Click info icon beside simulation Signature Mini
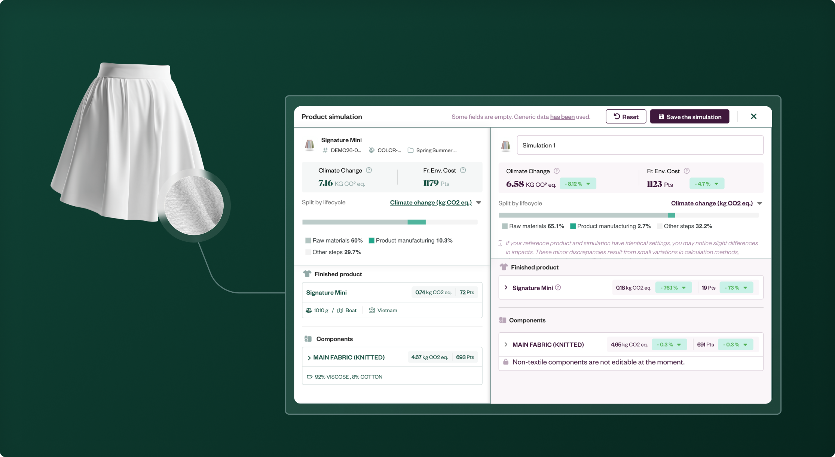Viewport: 835px width, 457px height. coord(558,287)
